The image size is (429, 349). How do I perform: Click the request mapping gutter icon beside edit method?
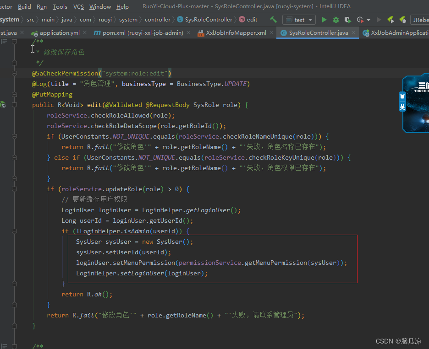click(3, 105)
